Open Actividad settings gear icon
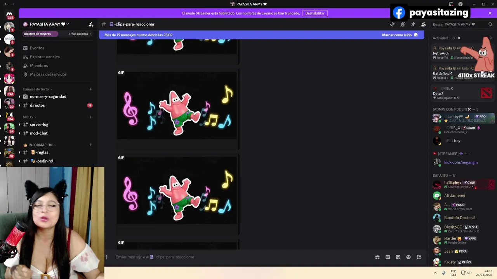Screen dimensions: 497x279 [459, 38]
